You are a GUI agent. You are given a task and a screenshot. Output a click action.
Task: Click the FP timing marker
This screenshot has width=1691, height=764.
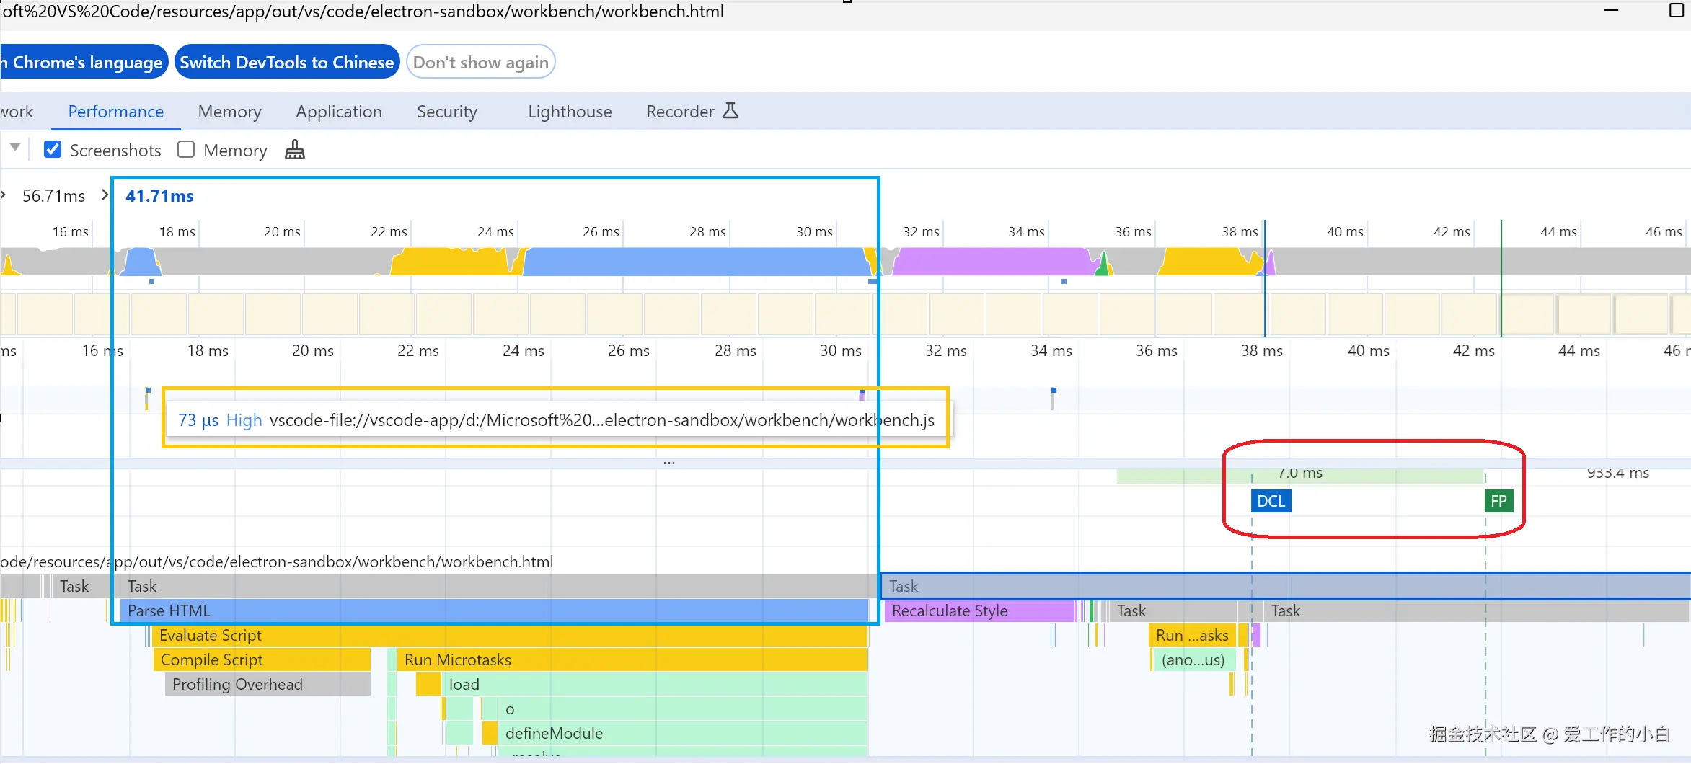(1498, 501)
